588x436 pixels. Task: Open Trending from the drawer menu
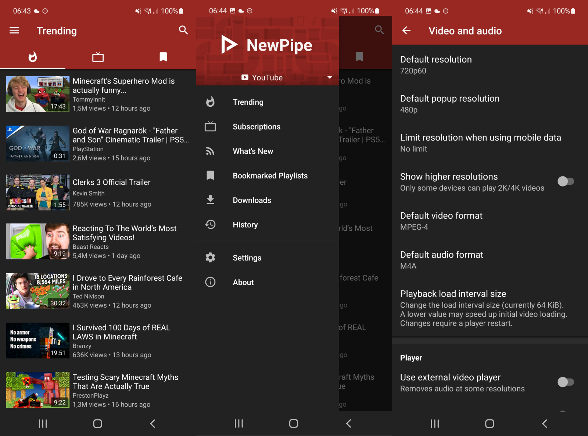tap(267, 102)
